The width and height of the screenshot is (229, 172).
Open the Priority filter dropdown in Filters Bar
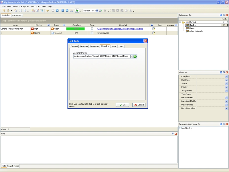226,87
